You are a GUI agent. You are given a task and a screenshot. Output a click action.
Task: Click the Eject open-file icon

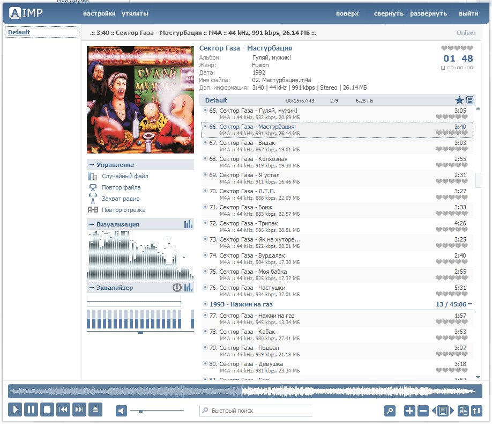pyautogui.click(x=95, y=410)
